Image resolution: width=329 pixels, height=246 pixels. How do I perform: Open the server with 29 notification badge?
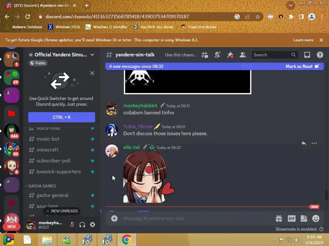(12, 77)
